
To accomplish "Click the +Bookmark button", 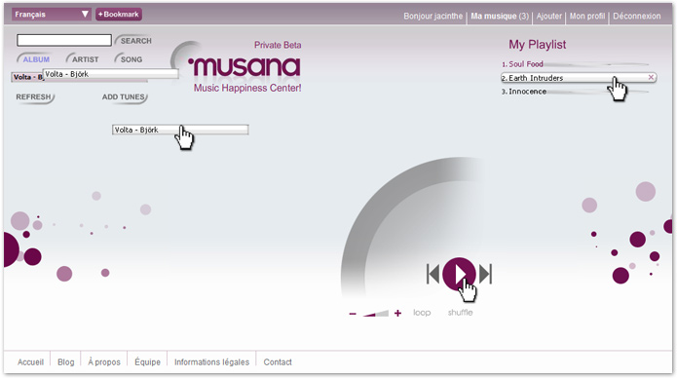I will click(x=119, y=15).
